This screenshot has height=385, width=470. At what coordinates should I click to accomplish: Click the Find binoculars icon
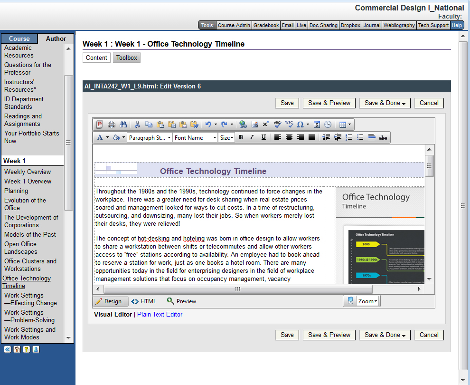(123, 125)
